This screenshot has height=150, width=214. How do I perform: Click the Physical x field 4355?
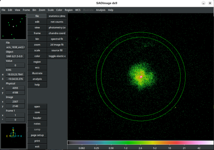[x=15, y=88]
